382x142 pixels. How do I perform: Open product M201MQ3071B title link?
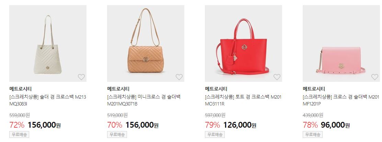click(144, 100)
